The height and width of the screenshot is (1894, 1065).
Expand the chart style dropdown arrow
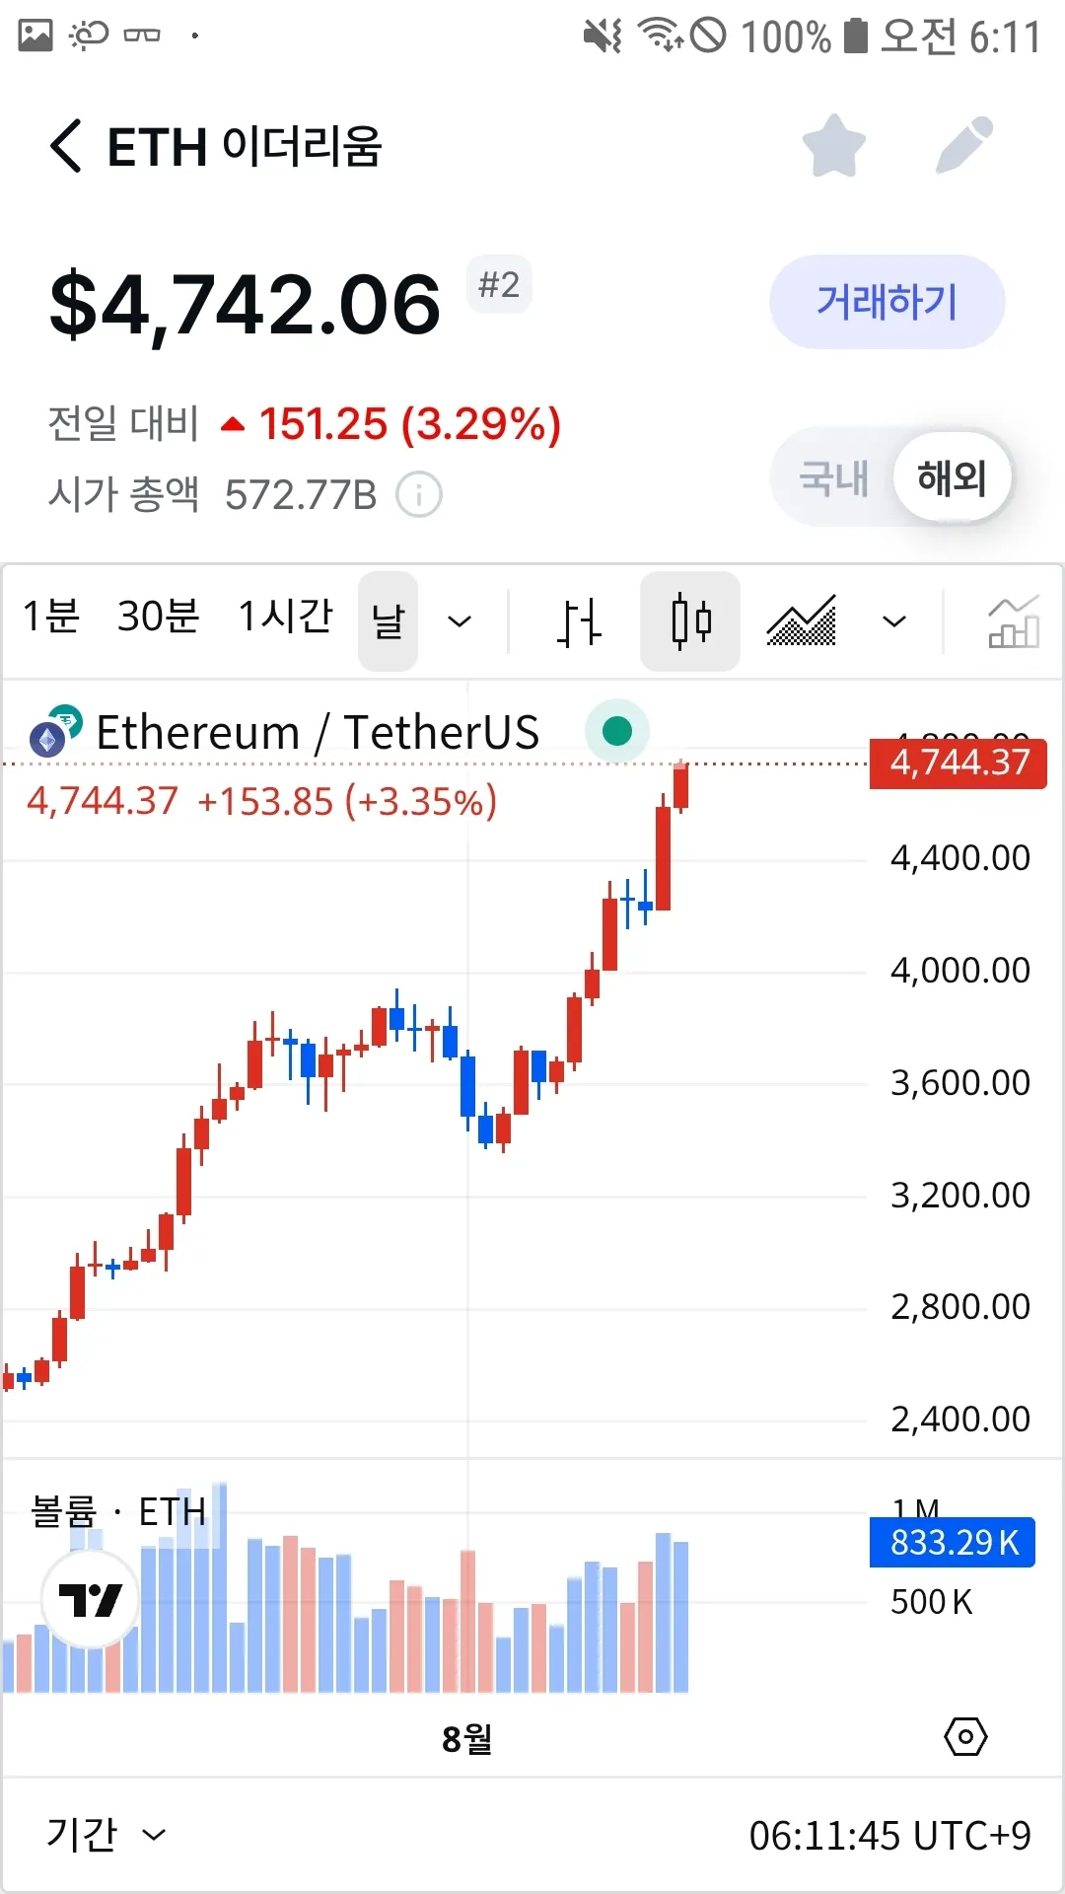(x=893, y=621)
